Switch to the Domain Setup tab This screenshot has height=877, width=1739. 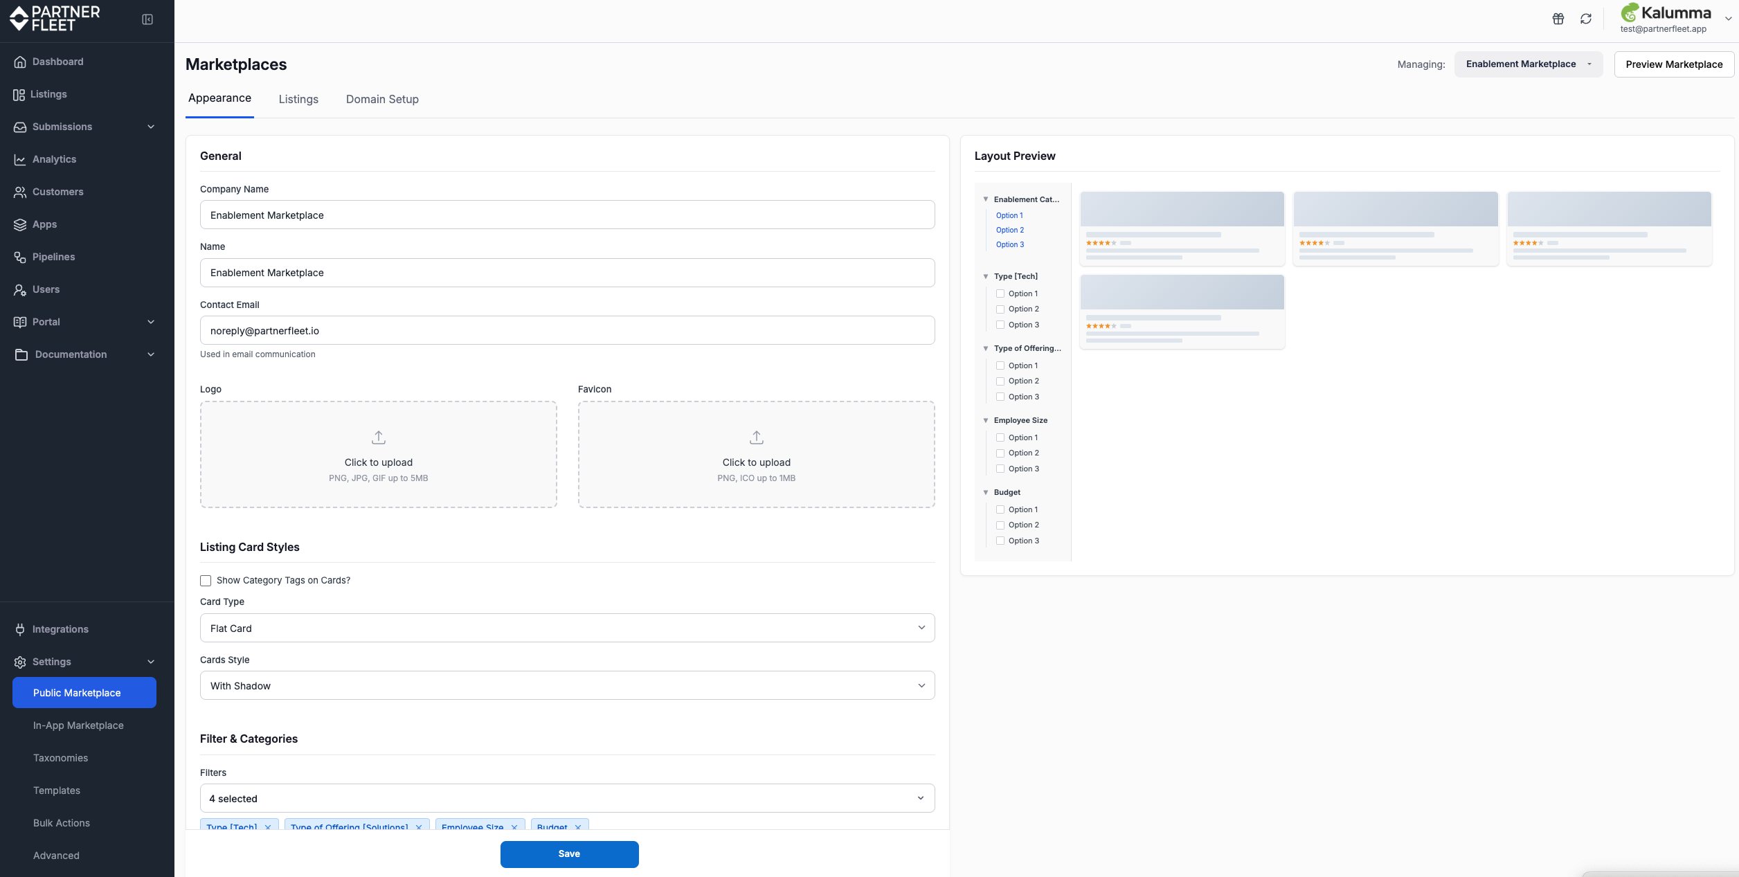point(382,99)
